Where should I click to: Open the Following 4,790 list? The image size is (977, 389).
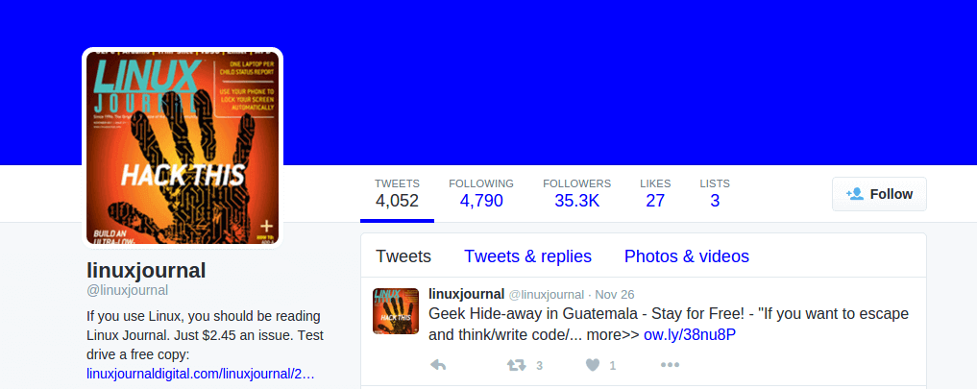pyautogui.click(x=481, y=193)
